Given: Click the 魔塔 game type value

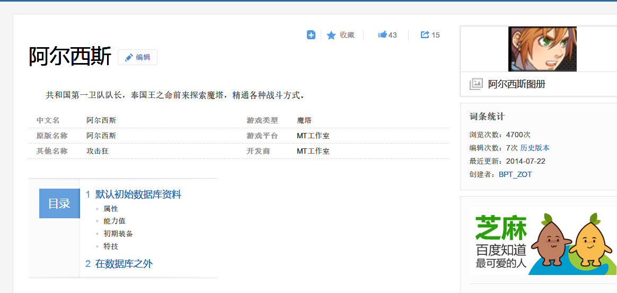Looking at the screenshot, I should (x=304, y=120).
